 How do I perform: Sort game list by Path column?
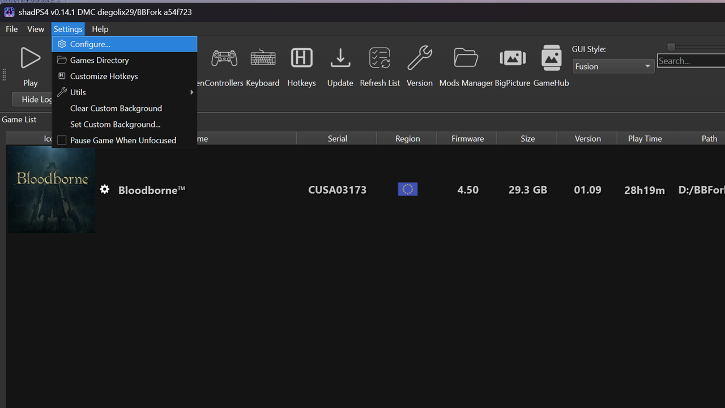coord(698,139)
